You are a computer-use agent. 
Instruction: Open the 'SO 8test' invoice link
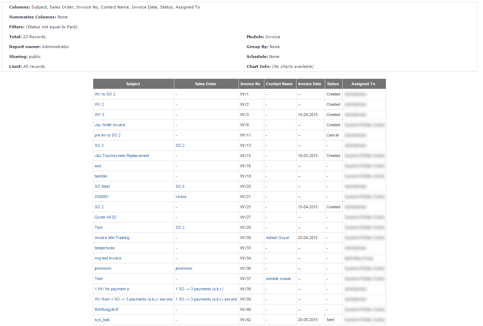(x=102, y=186)
